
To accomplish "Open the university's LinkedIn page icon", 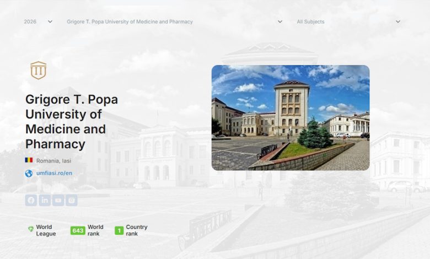I will click(x=45, y=201).
